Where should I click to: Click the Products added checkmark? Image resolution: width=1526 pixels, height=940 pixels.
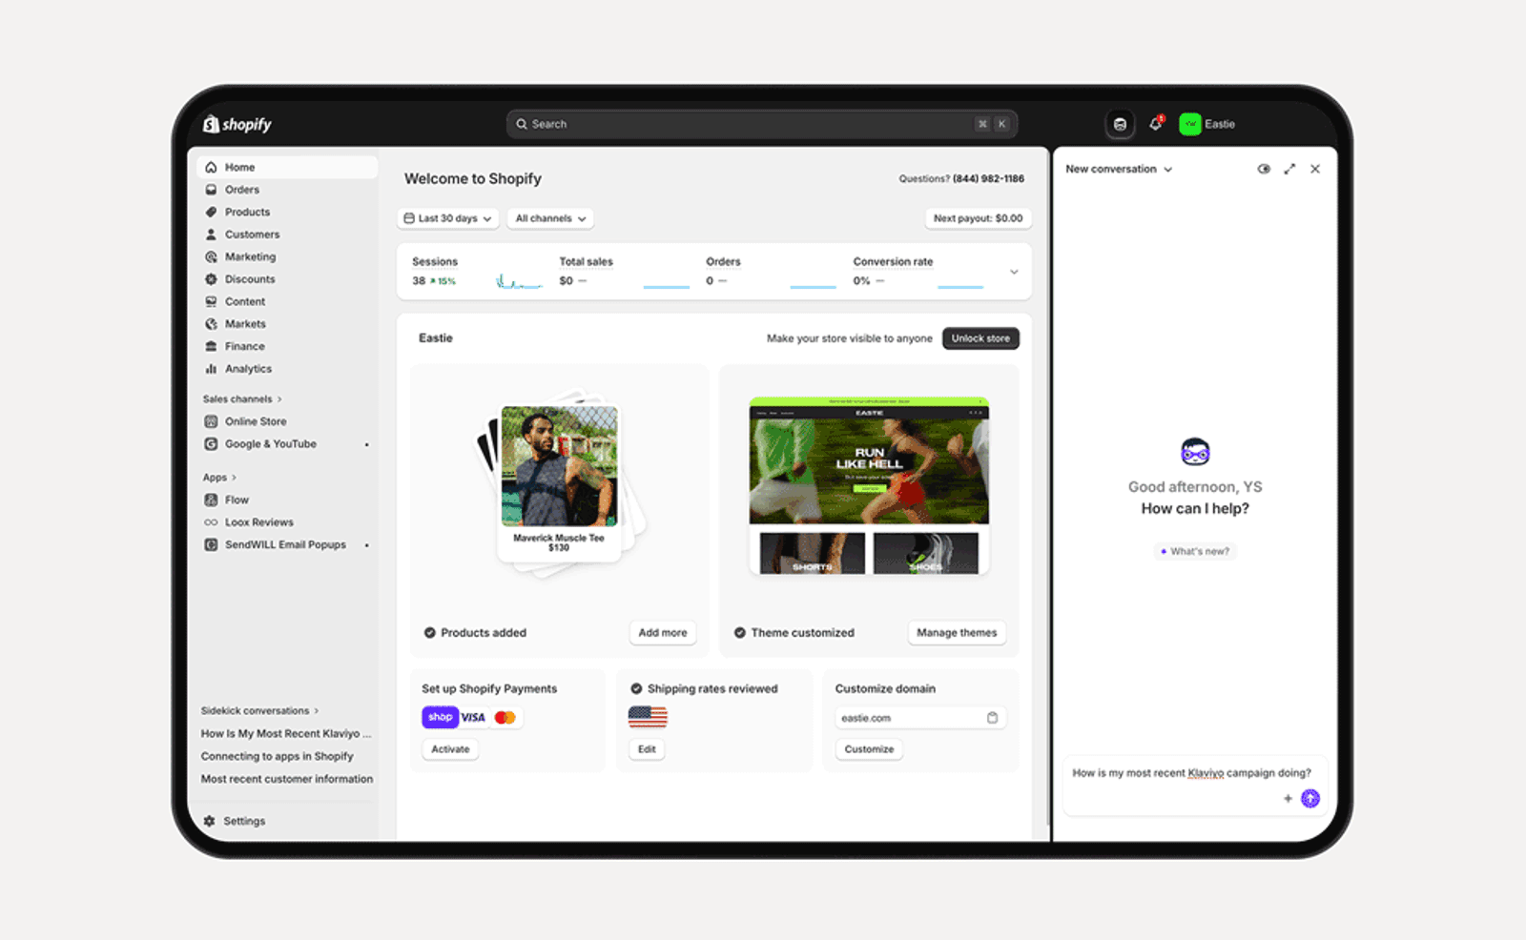click(430, 633)
